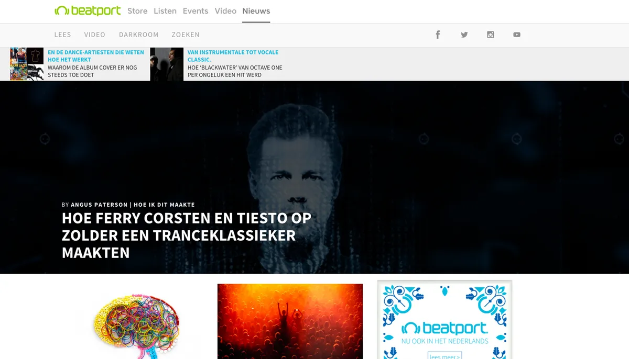Open the VIDEO subnavigation link
The height and width of the screenshot is (359, 629).
[94, 35]
